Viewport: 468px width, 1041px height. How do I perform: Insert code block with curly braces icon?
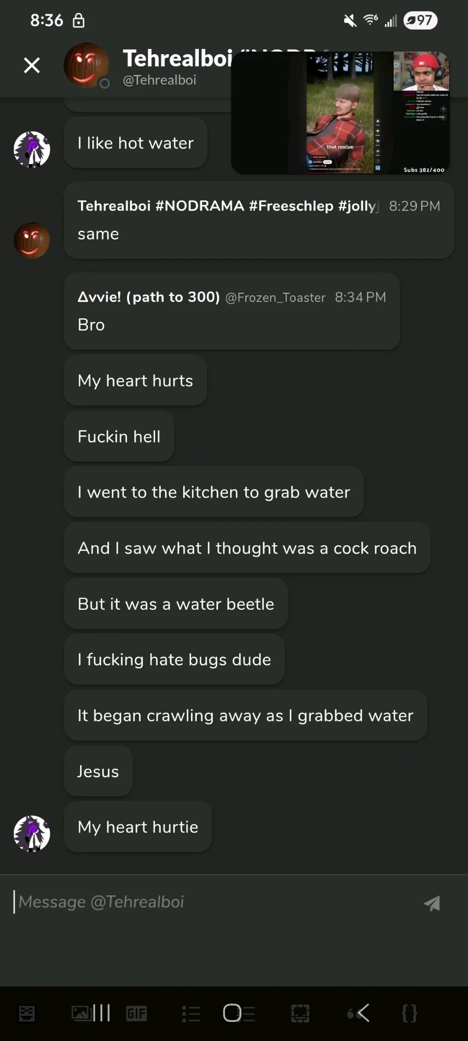409,1013
